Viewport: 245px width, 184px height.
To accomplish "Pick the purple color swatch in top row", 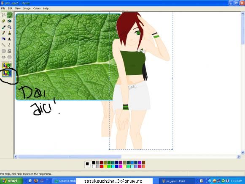I will [x=121, y=162].
